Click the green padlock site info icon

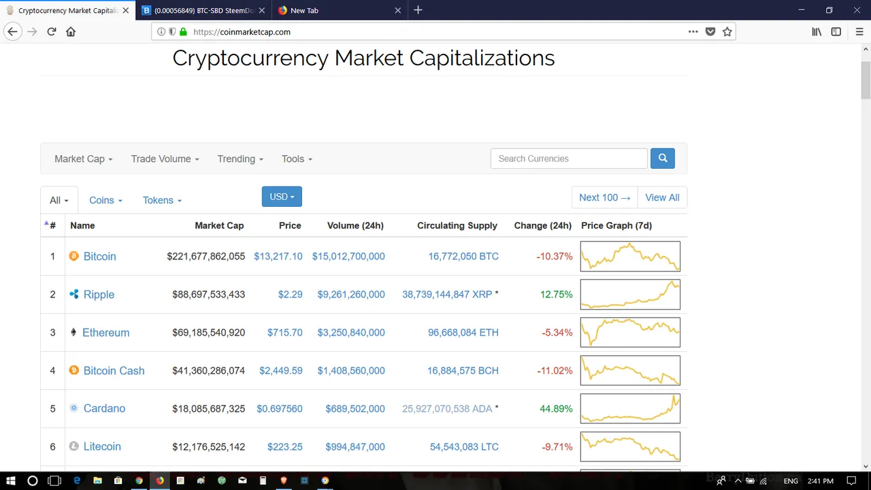click(x=183, y=31)
